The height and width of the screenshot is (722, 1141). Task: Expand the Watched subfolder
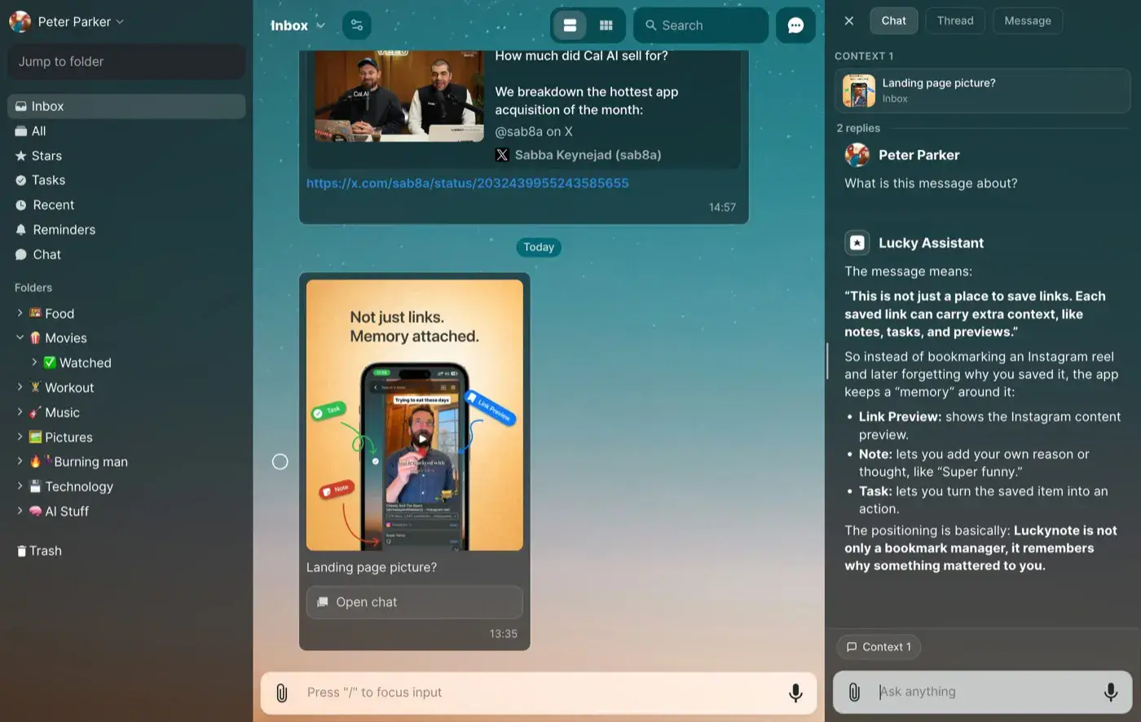(x=34, y=363)
